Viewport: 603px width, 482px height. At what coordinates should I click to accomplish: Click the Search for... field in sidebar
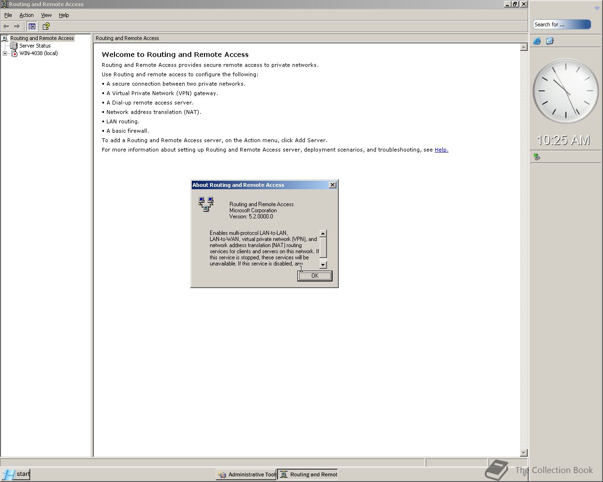tap(562, 24)
